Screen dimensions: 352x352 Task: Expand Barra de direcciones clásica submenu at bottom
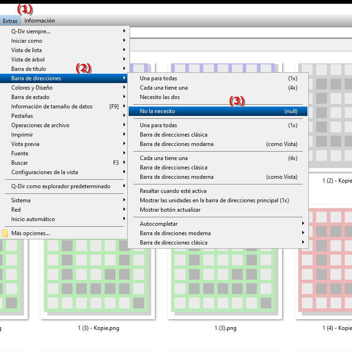218,243
